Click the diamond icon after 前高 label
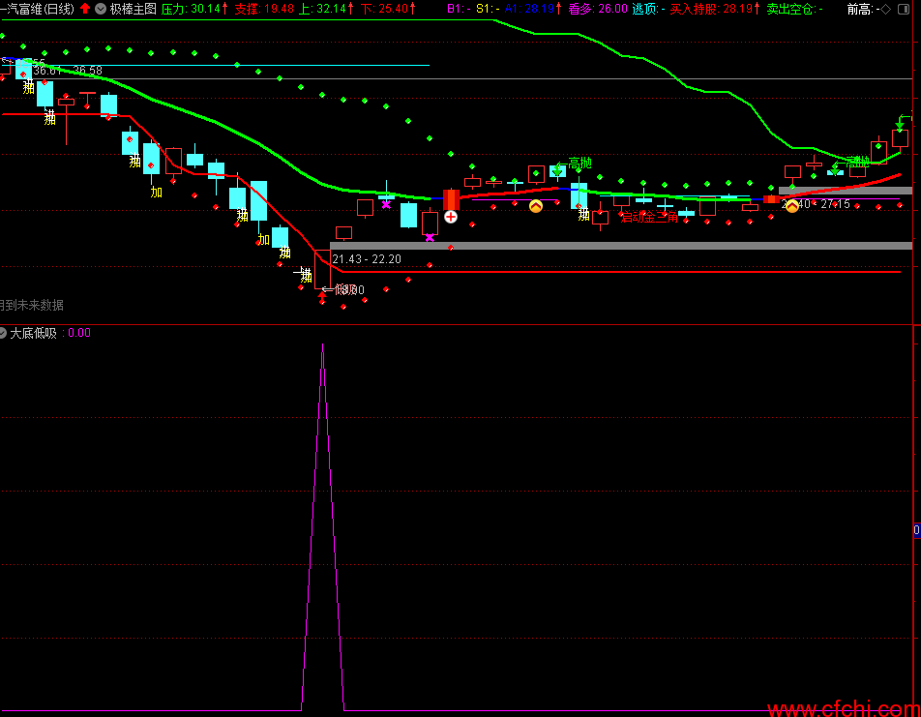Image resolution: width=921 pixels, height=717 pixels. tap(886, 9)
